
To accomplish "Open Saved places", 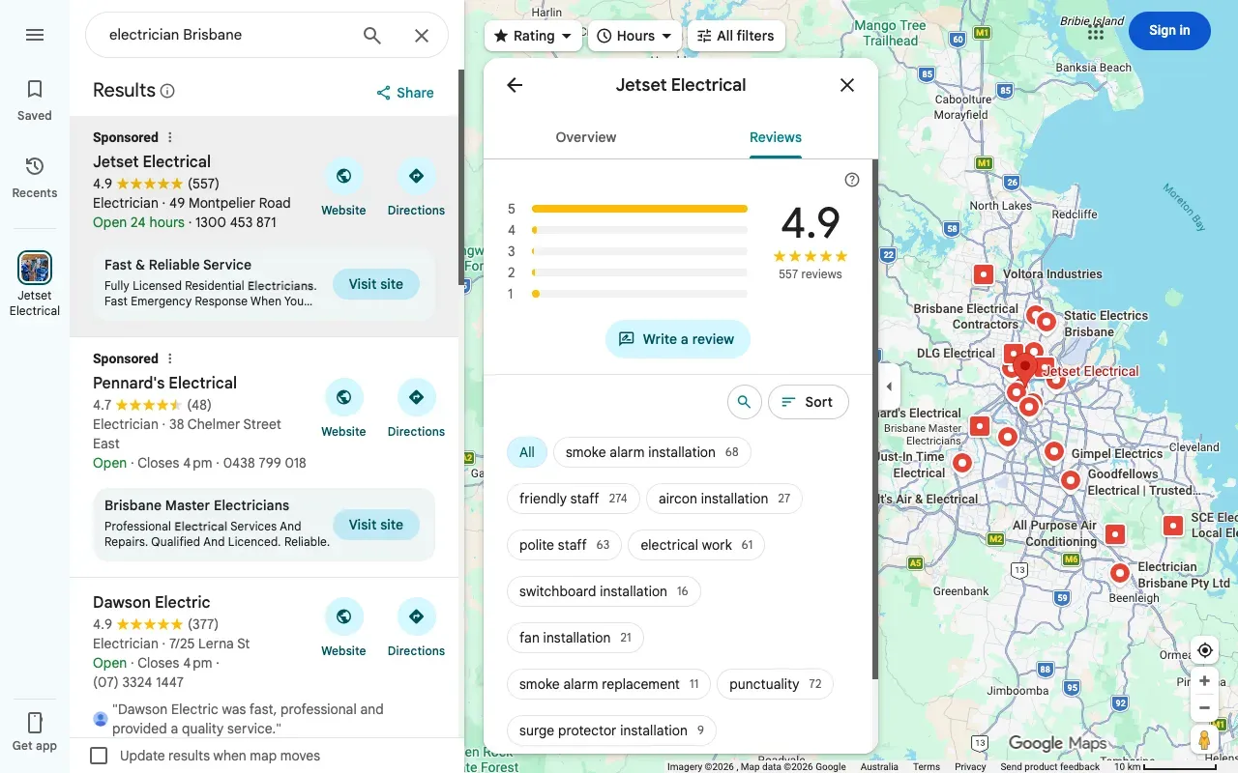I will pyautogui.click(x=35, y=100).
